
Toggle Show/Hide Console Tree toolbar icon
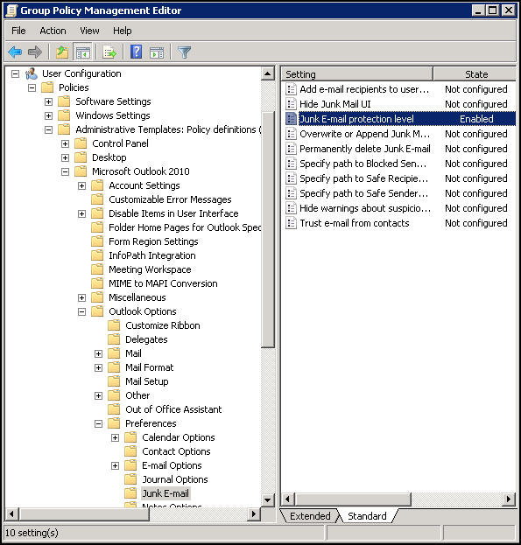coord(83,52)
